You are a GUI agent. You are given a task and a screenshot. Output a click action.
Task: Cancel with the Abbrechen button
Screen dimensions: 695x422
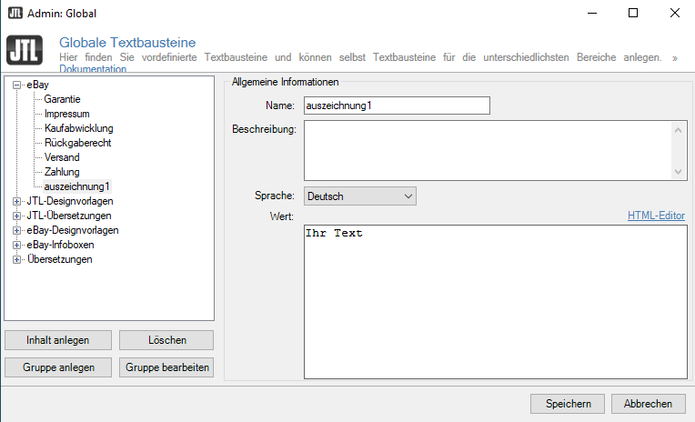(x=648, y=404)
